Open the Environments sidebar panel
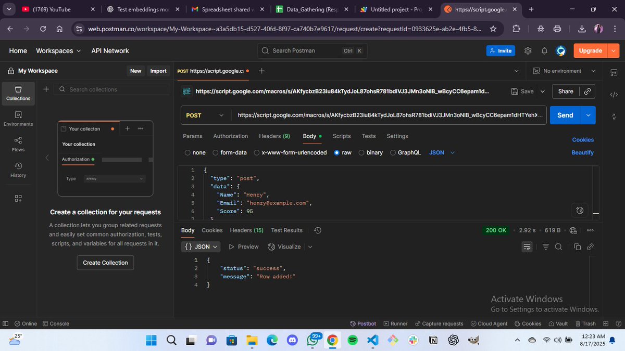 (x=18, y=119)
